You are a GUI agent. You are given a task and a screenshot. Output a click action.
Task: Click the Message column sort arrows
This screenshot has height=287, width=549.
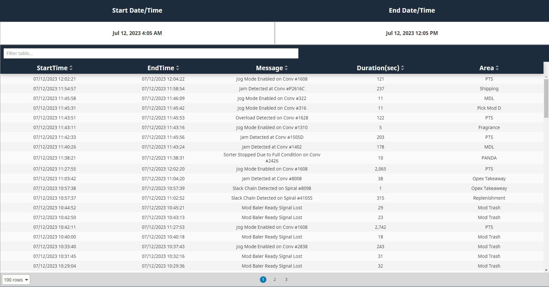pyautogui.click(x=286, y=68)
